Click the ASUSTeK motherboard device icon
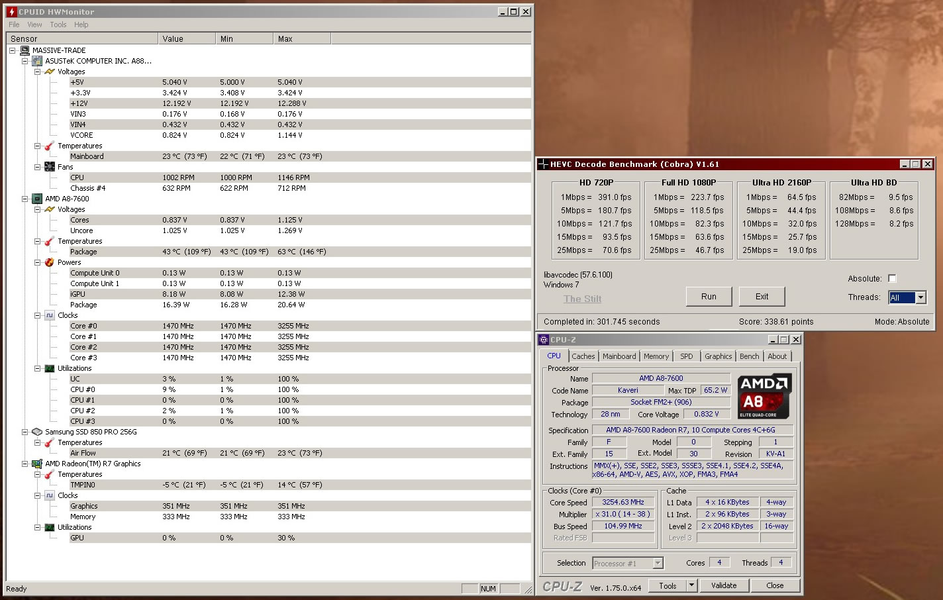Viewport: 943px width, 600px height. point(37,60)
